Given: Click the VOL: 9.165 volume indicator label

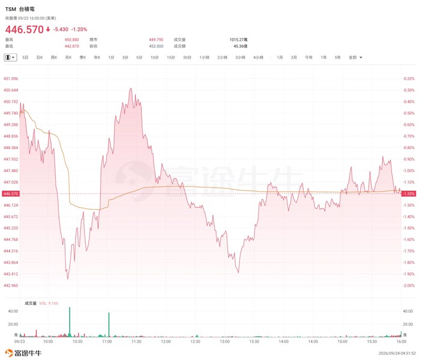Looking at the screenshot, I should pyautogui.click(x=49, y=303).
